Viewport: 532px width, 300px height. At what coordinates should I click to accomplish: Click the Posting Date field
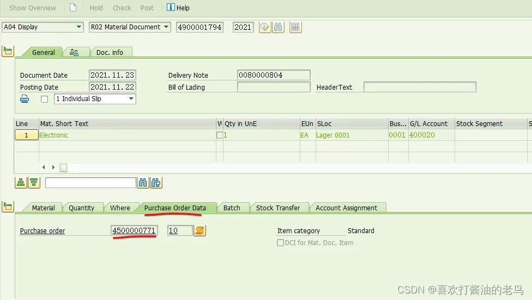(x=112, y=87)
